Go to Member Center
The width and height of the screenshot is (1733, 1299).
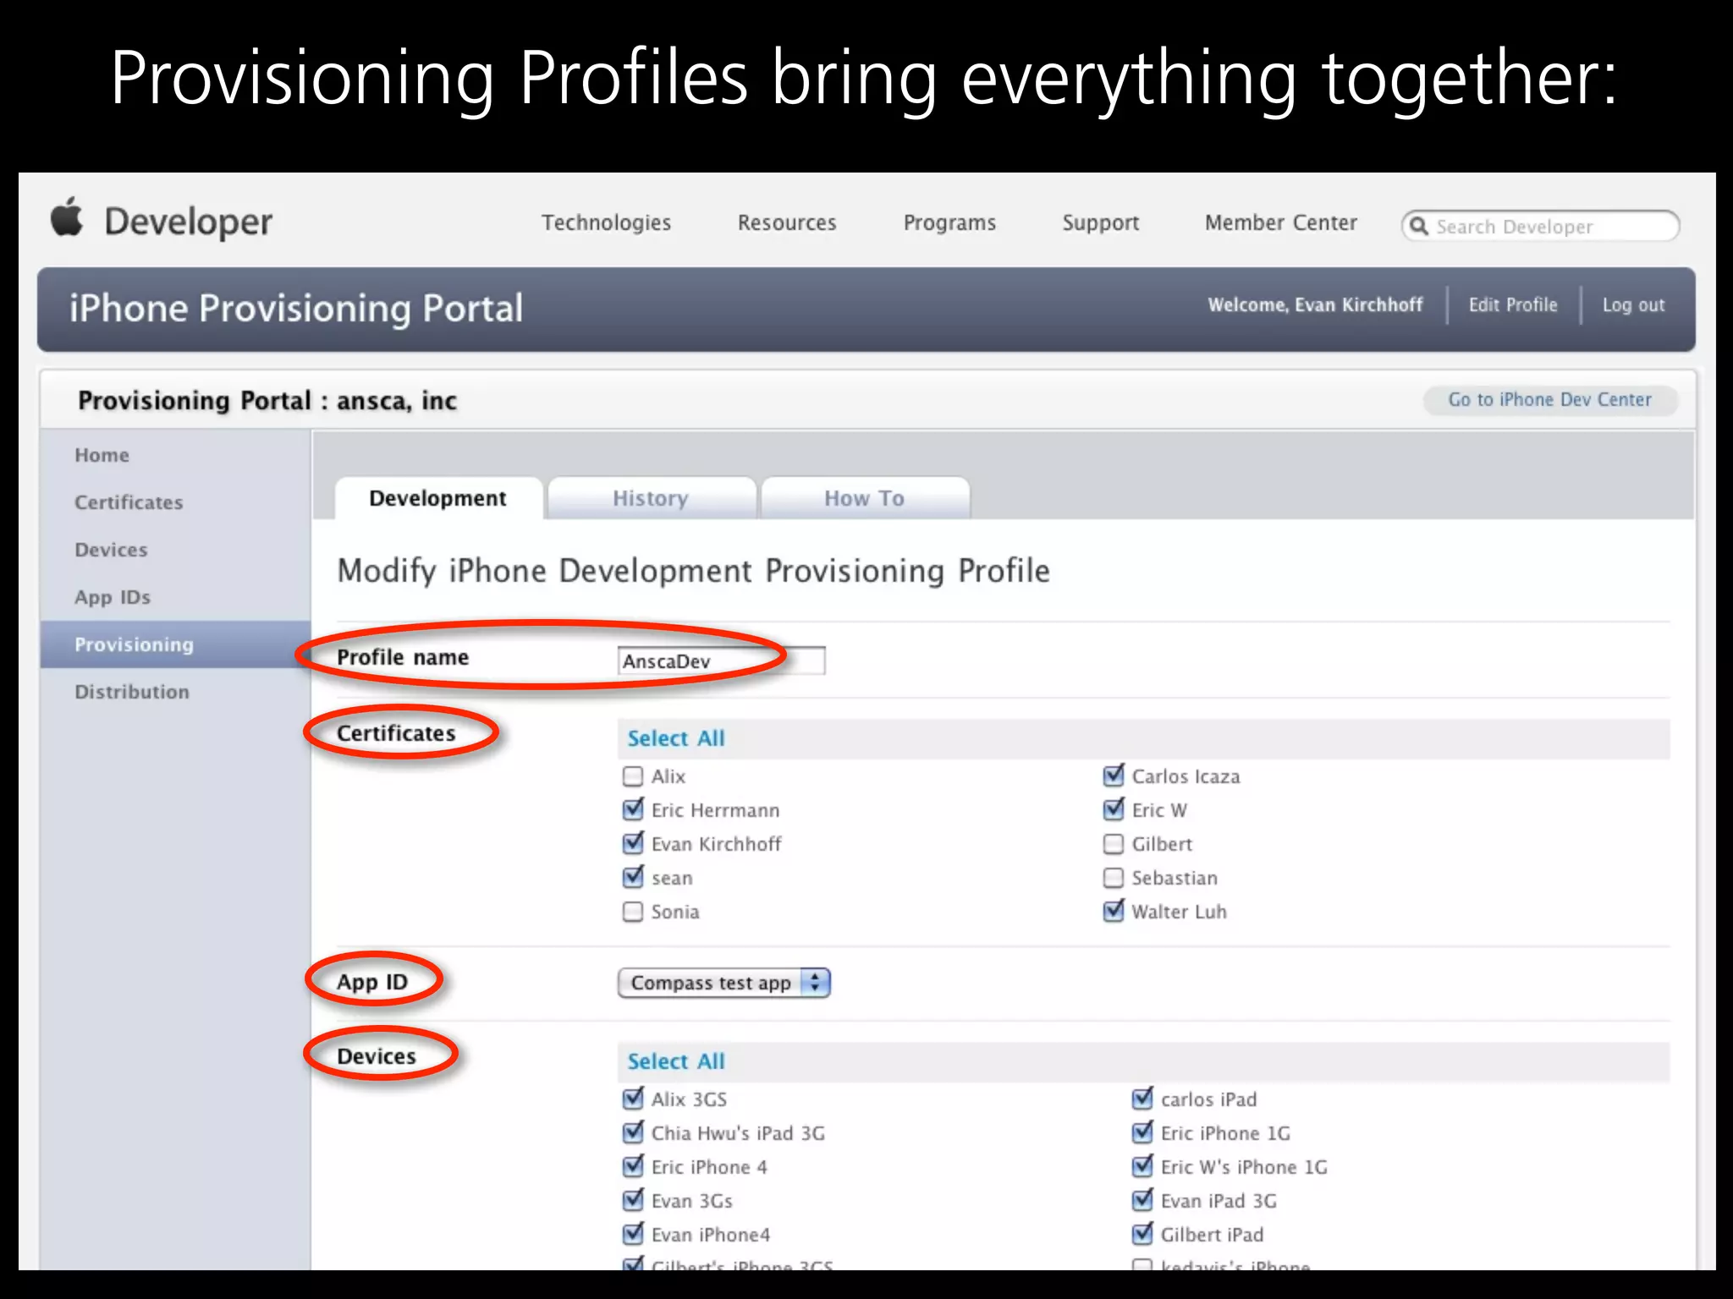[x=1280, y=222]
